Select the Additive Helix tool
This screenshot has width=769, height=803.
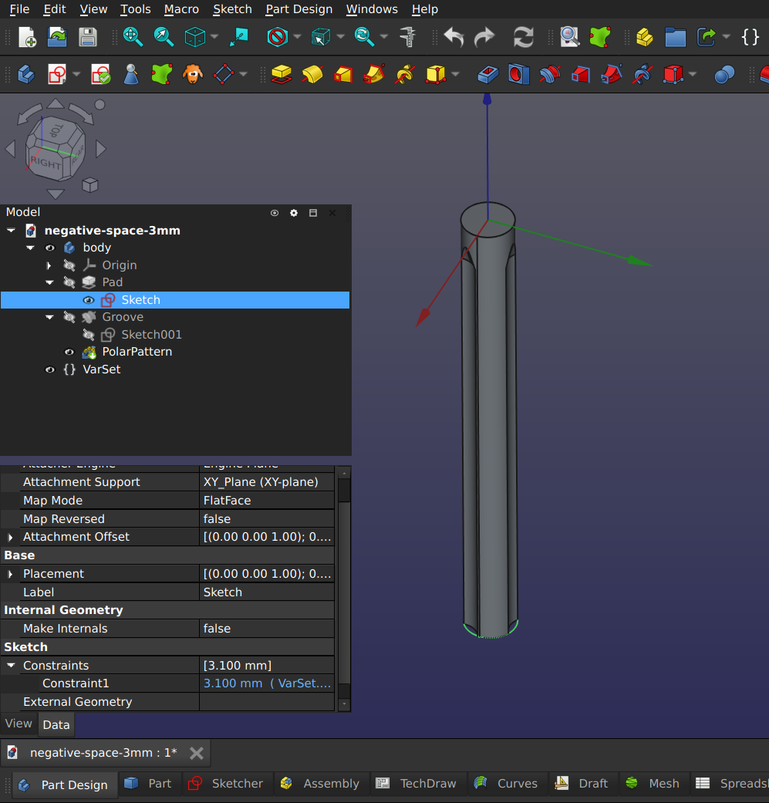point(404,75)
